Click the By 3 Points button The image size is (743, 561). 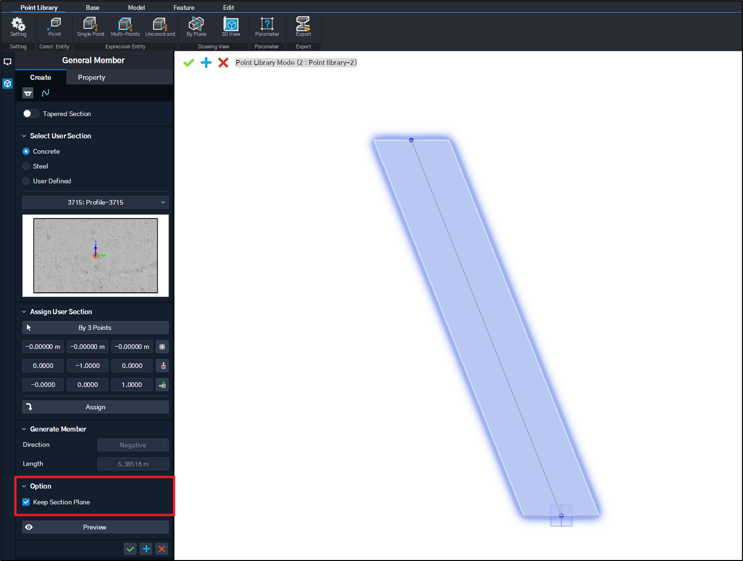(95, 328)
